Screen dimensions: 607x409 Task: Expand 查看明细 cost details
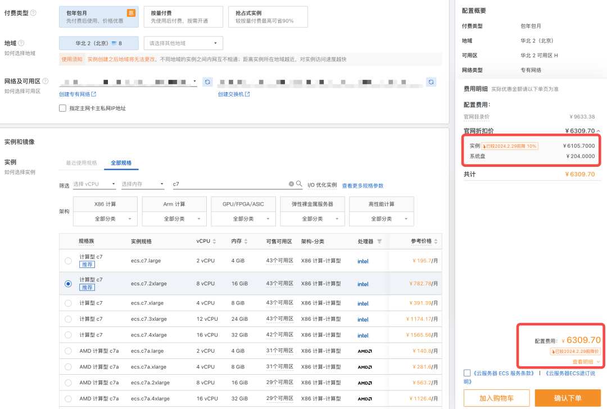[x=586, y=362]
